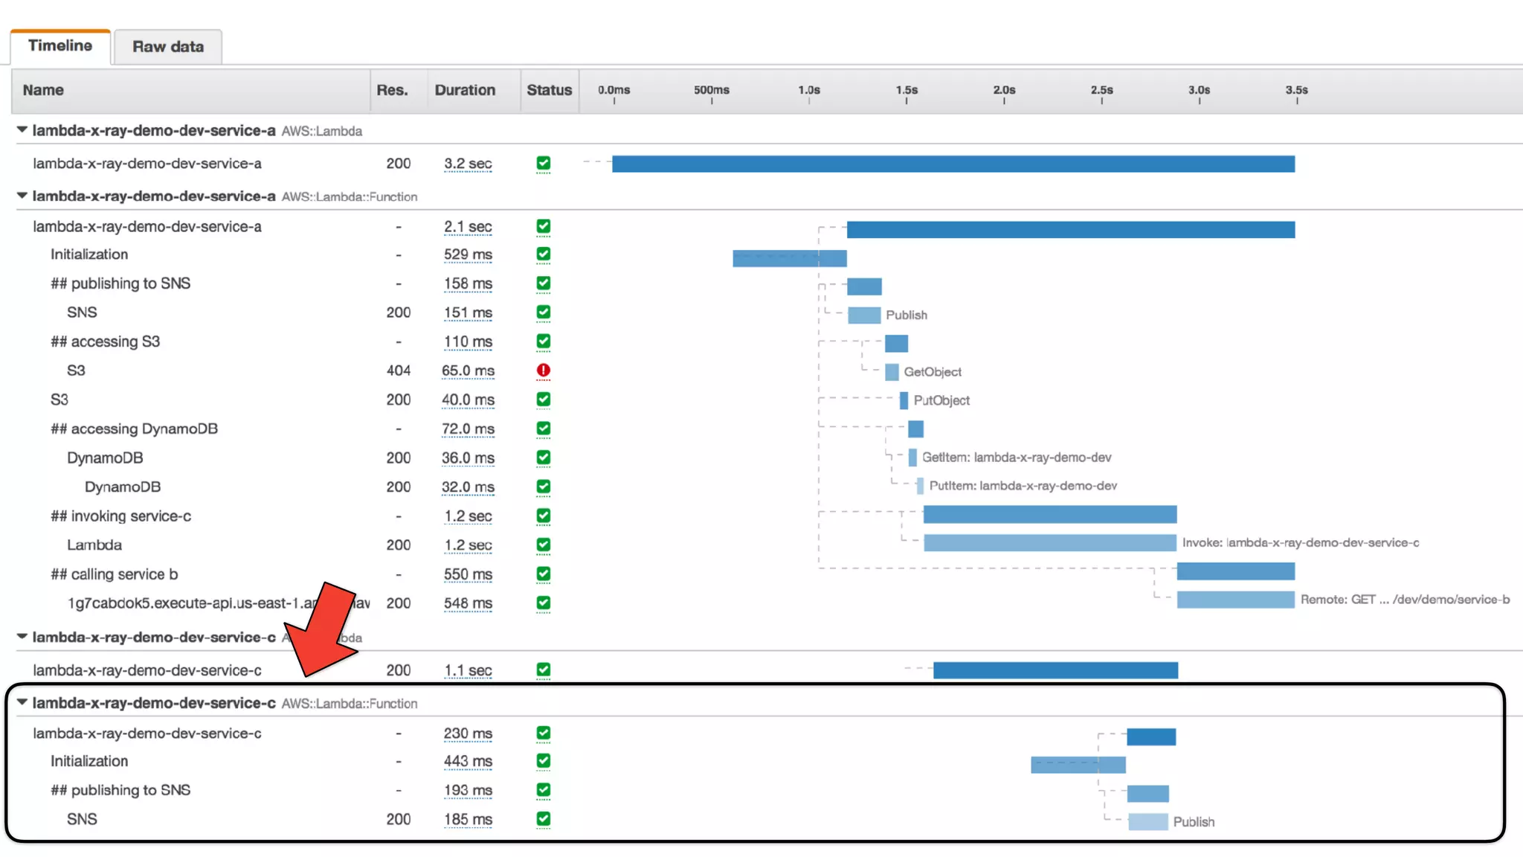Collapse service-c AWS::Lambda::Function group triangle
Image resolution: width=1523 pixels, height=857 pixels.
(22, 702)
